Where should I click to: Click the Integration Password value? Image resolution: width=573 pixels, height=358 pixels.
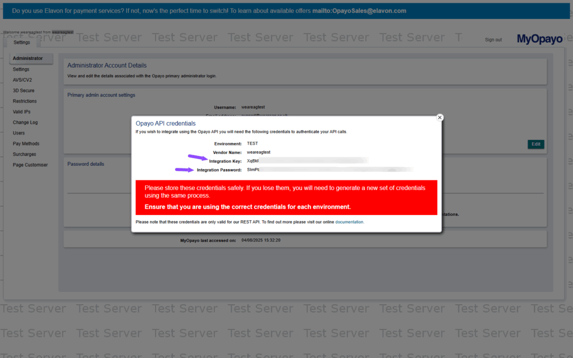[330, 170]
